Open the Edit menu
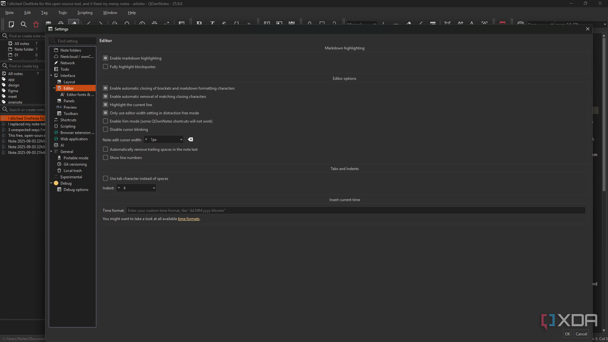Image resolution: width=608 pixels, height=342 pixels. (x=28, y=13)
